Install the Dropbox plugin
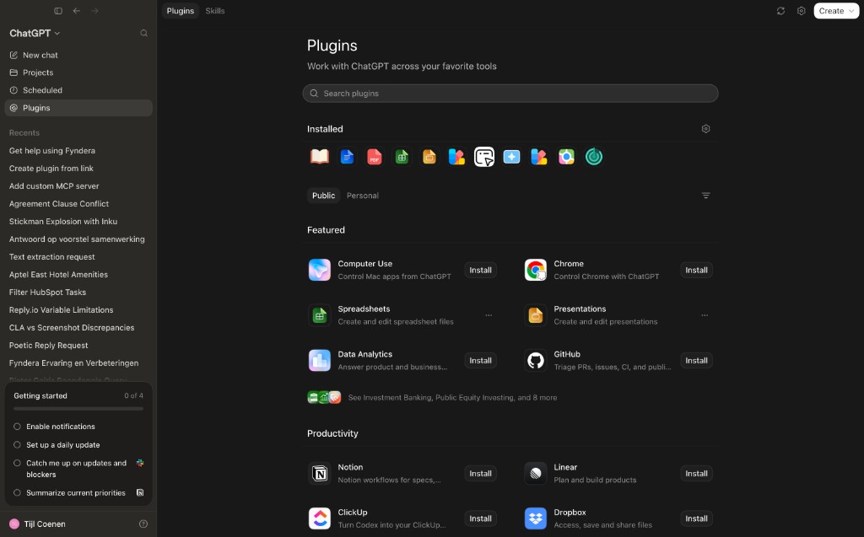Viewport: 864px width, 537px height. click(x=696, y=518)
